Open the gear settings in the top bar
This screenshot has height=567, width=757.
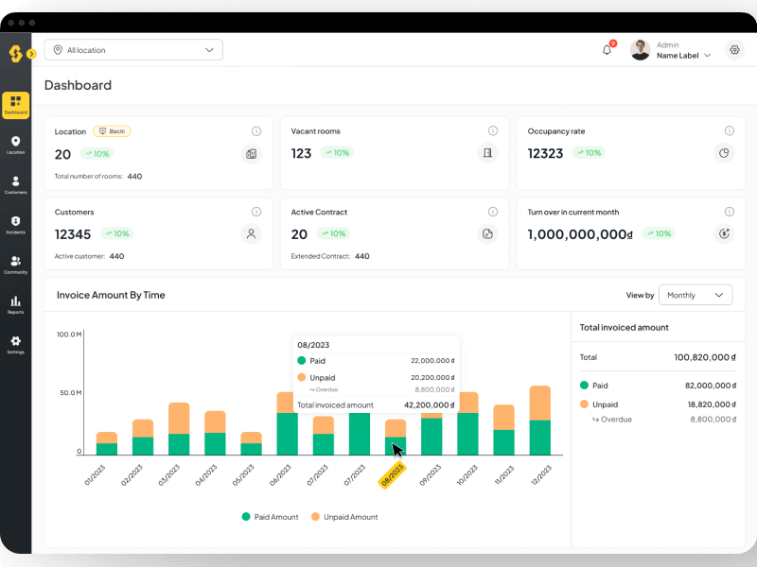click(734, 50)
